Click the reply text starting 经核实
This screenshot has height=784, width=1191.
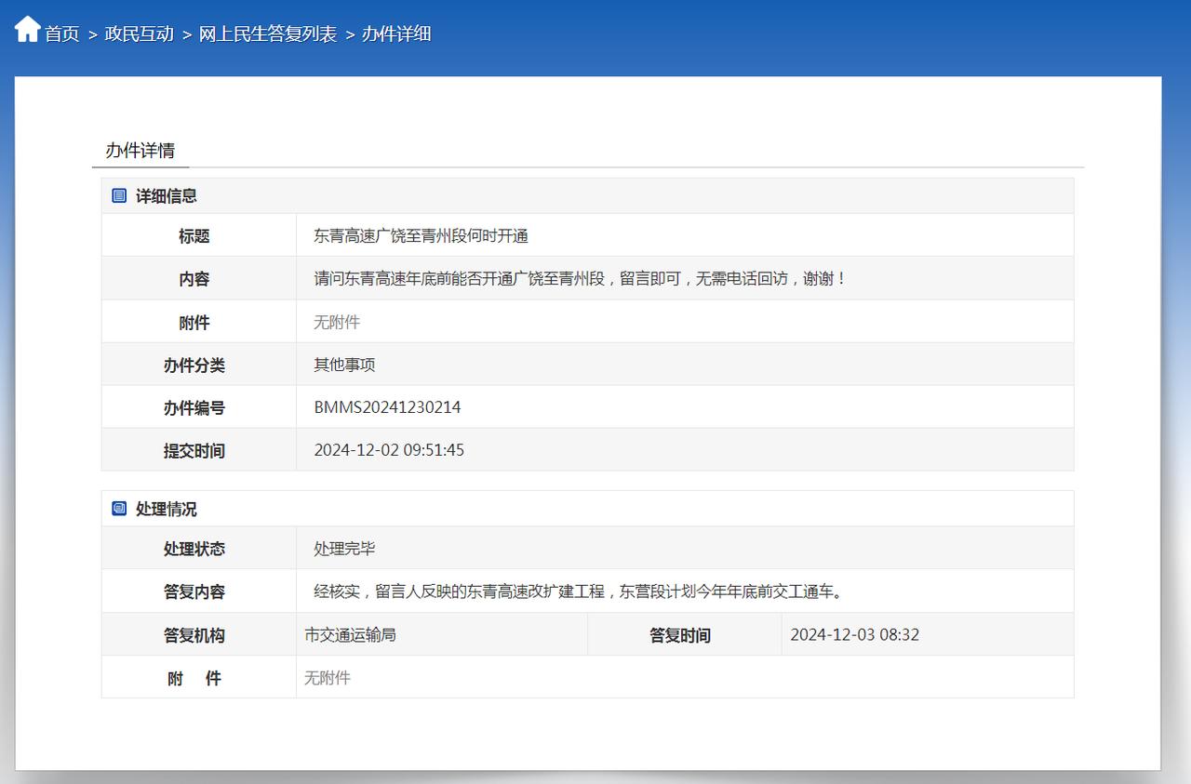point(579,591)
